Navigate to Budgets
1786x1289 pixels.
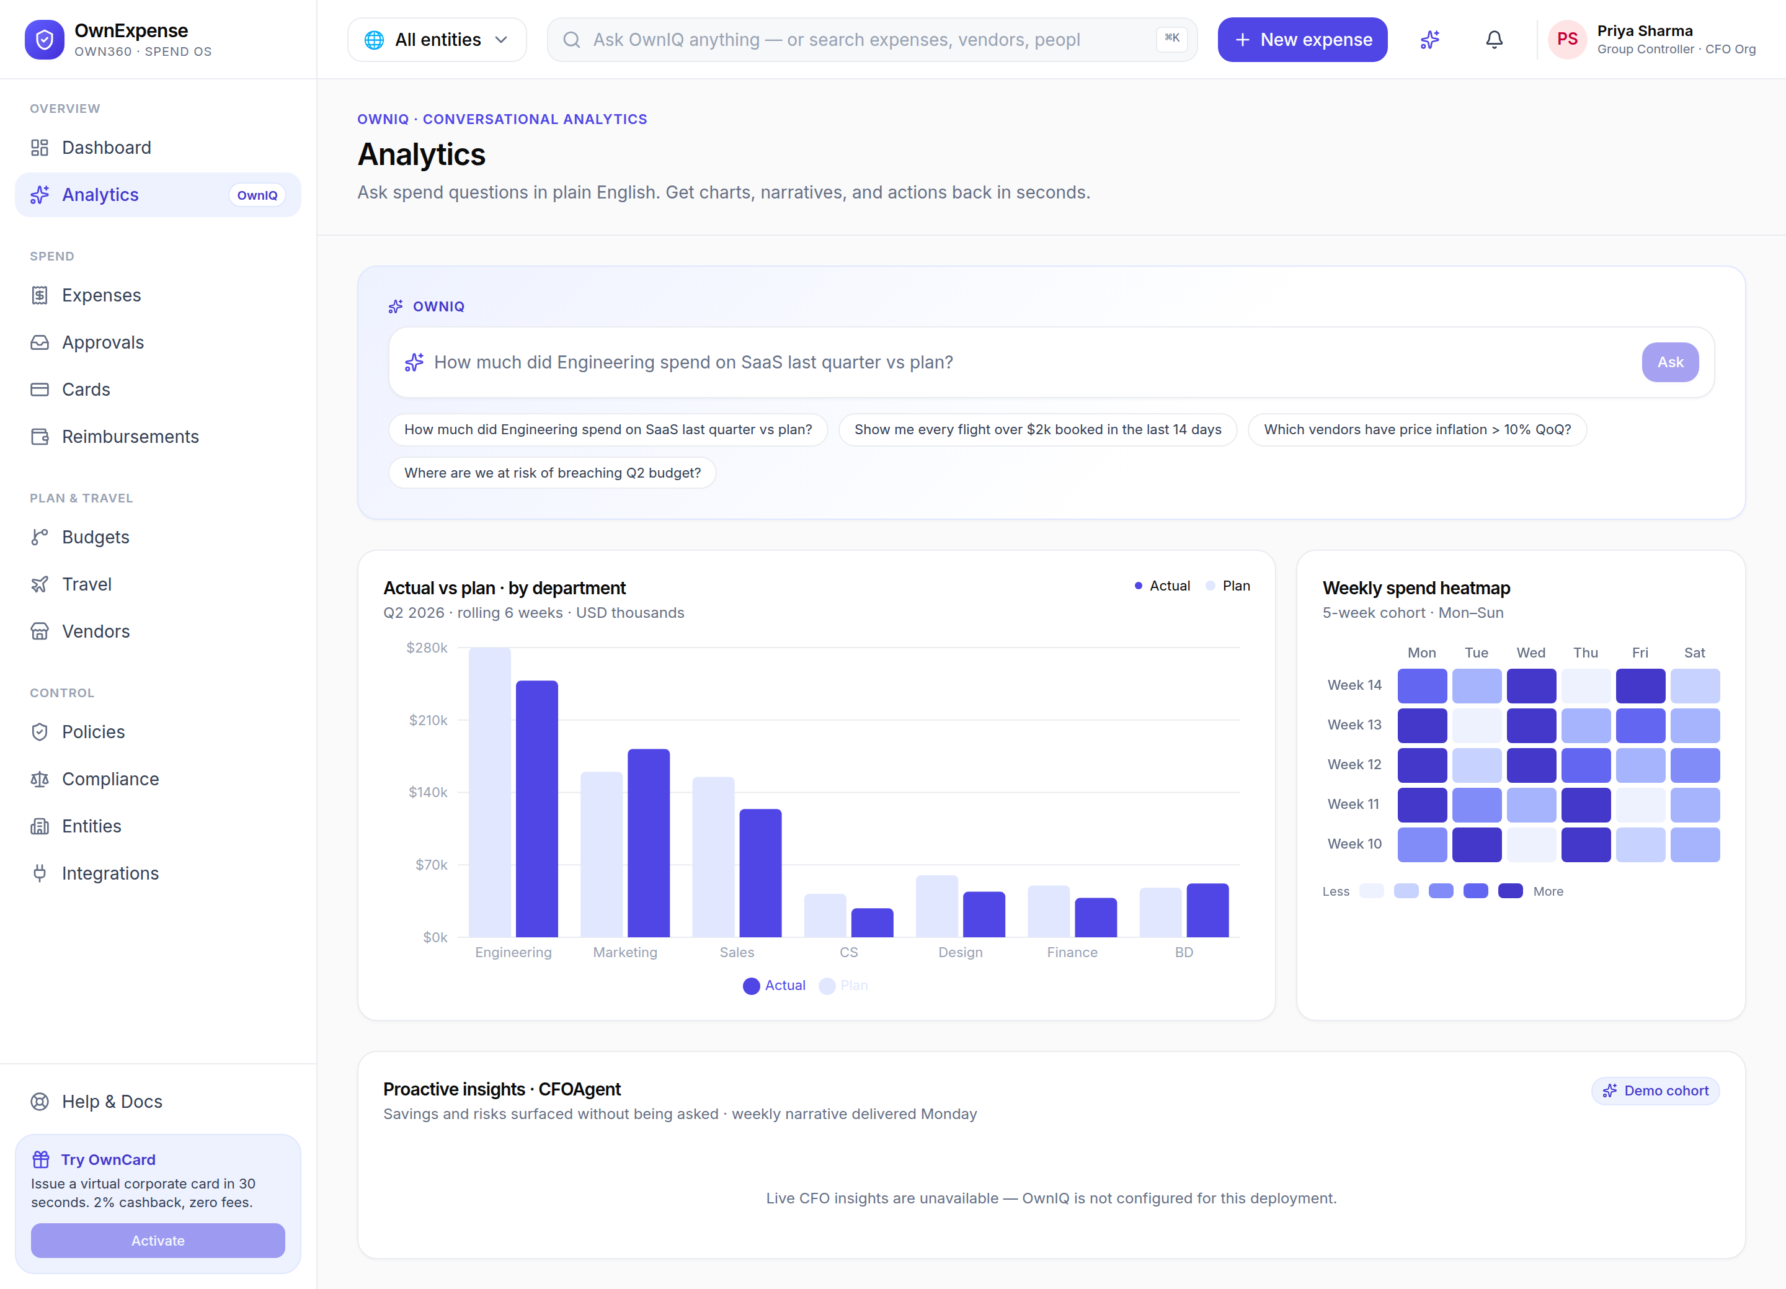click(158, 537)
